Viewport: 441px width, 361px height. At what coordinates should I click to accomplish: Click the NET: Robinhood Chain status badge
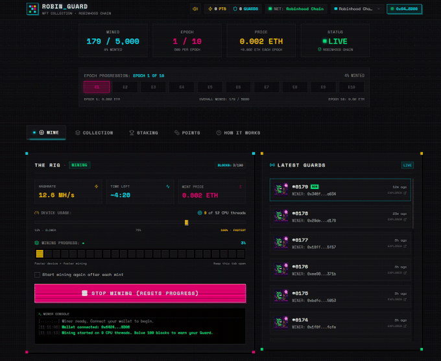pos(296,8)
